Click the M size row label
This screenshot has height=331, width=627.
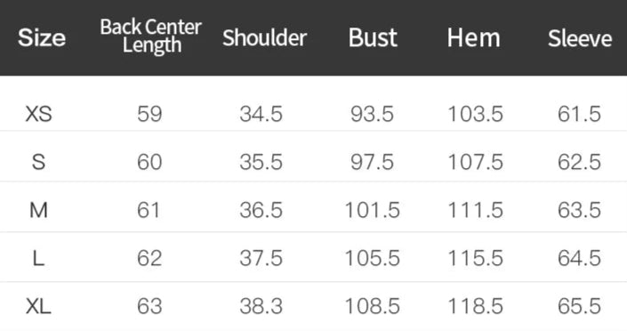(38, 210)
